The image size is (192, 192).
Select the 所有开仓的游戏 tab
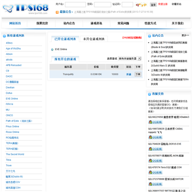pyautogui.click(x=65, y=59)
